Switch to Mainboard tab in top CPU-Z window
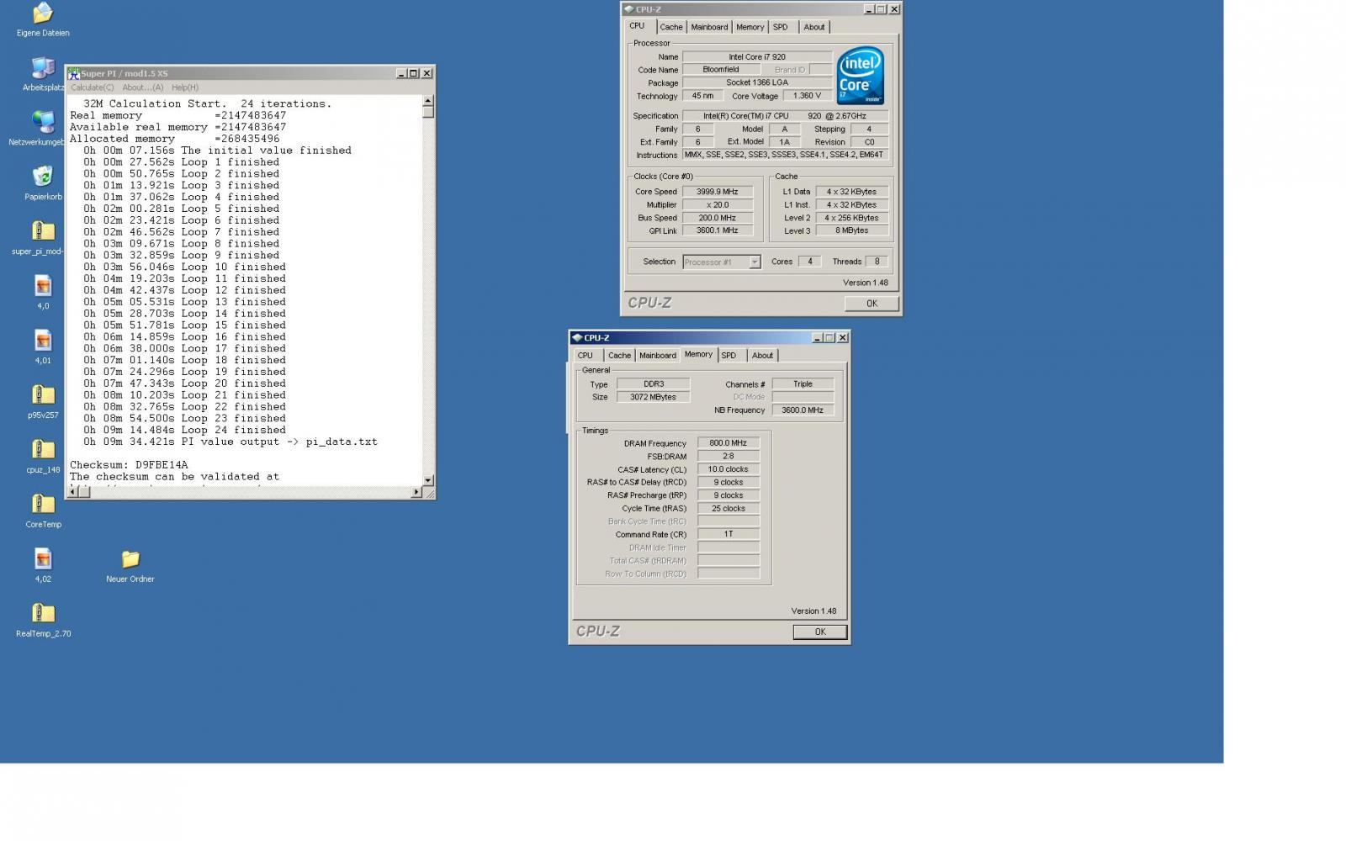This screenshot has height=841, width=1346. [x=709, y=27]
